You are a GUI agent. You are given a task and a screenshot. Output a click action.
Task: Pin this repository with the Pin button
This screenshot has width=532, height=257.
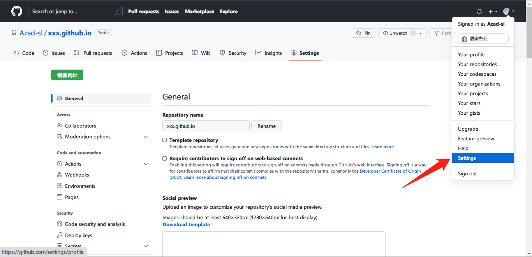pos(363,33)
